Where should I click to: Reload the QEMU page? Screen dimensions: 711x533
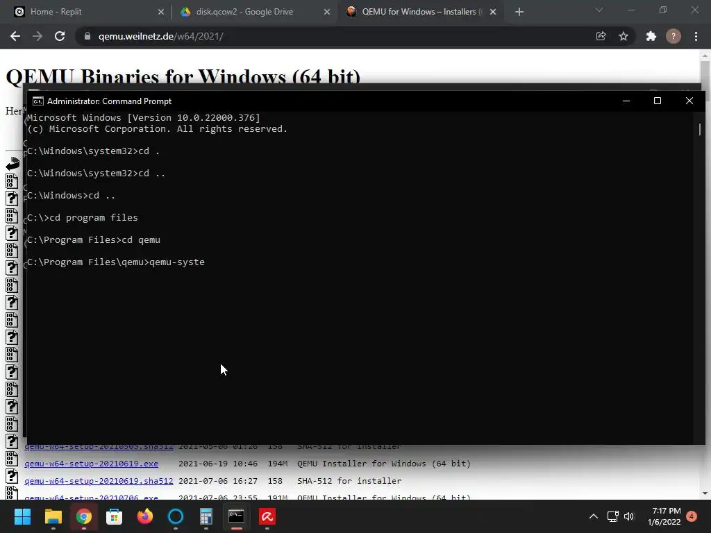60,36
